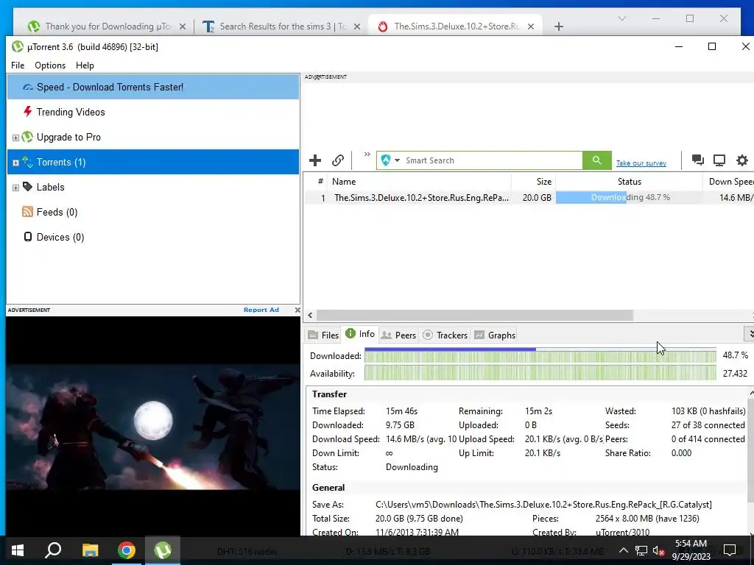Sort by the Size column header
The width and height of the screenshot is (754, 565).
533,182
